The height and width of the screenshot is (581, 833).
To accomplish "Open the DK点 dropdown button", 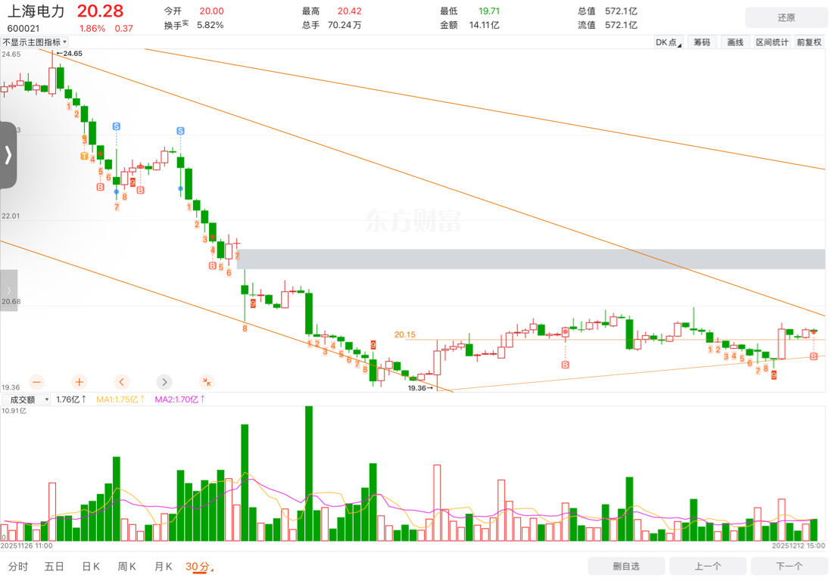I will point(669,42).
